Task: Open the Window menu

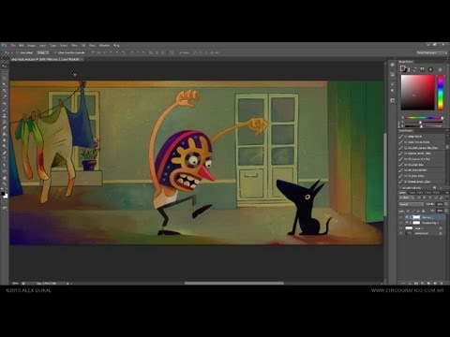Action: 104,46
